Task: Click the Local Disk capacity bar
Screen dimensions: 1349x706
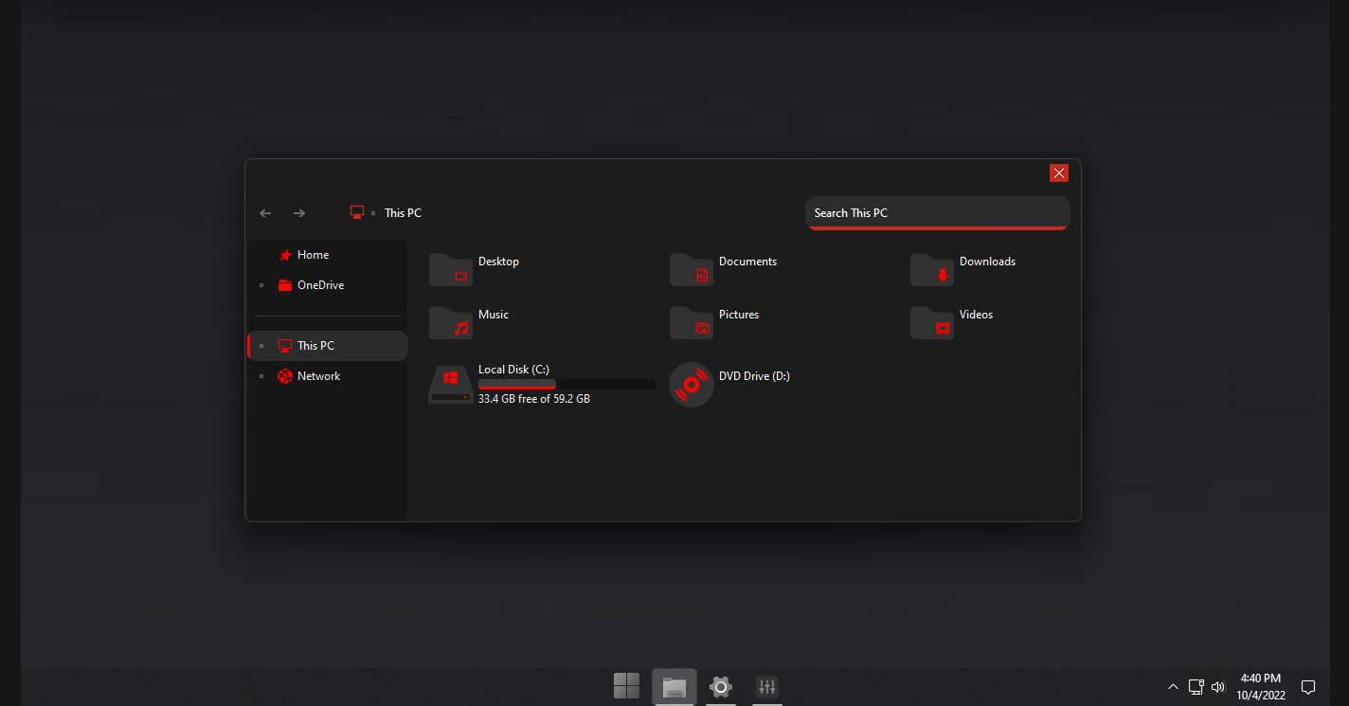Action: 567,383
